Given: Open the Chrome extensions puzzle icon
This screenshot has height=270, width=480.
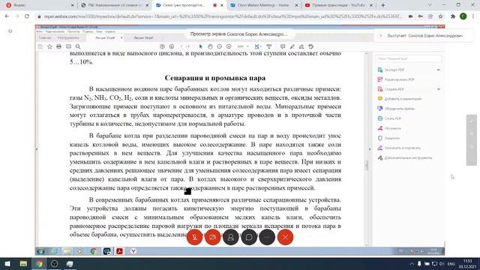Looking at the screenshot, I should point(453,16).
